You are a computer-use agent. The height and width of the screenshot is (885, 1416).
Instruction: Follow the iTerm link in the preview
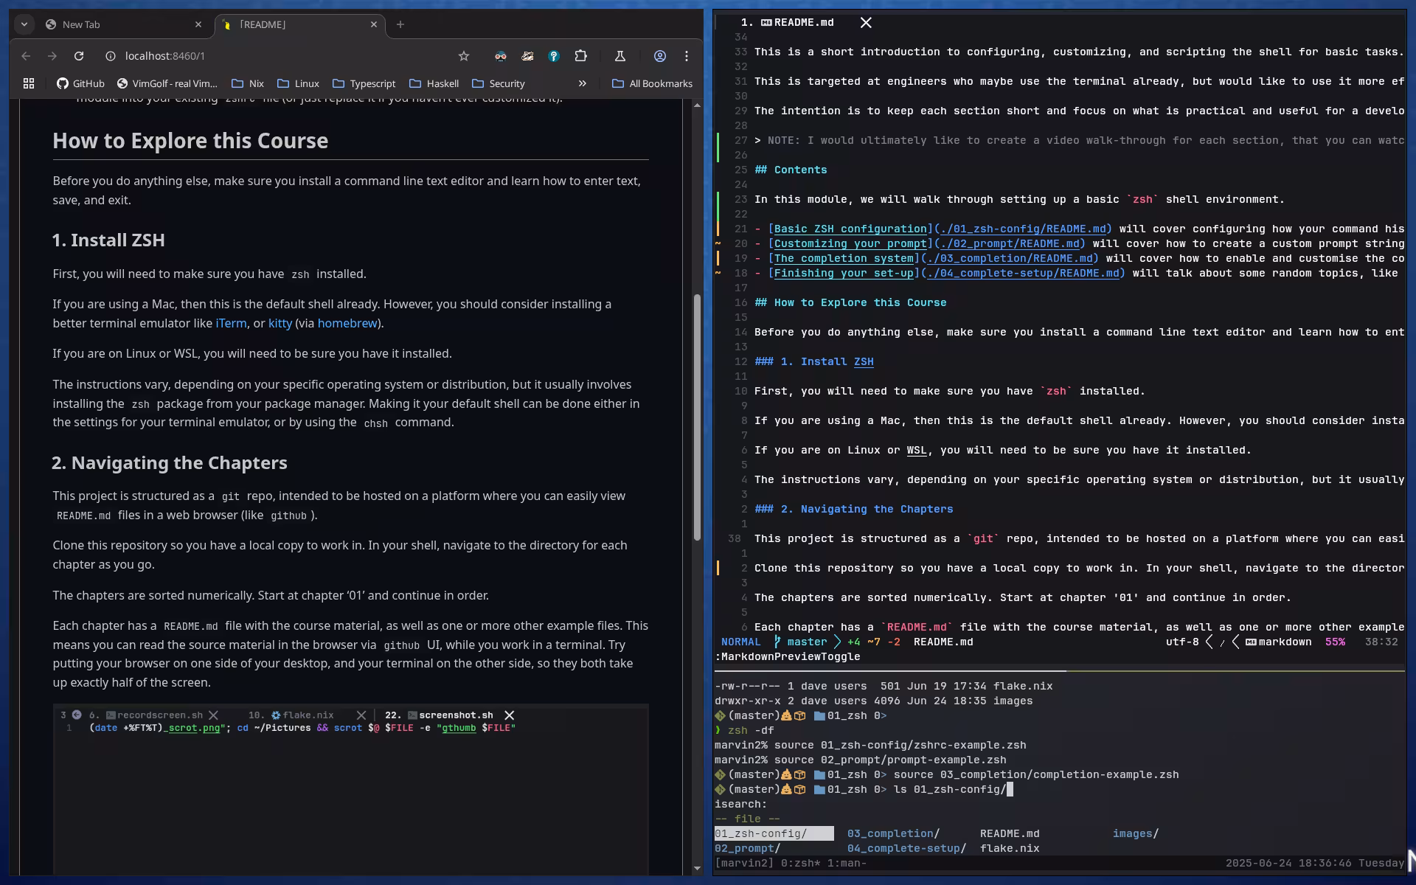click(x=231, y=323)
